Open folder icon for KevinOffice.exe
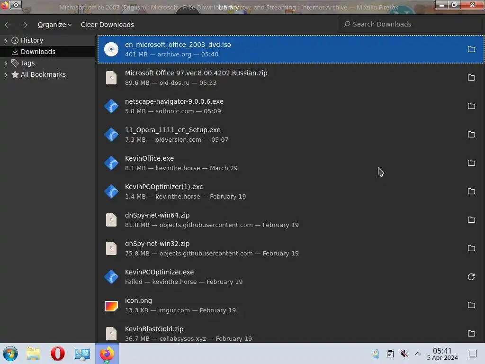 [x=471, y=163]
